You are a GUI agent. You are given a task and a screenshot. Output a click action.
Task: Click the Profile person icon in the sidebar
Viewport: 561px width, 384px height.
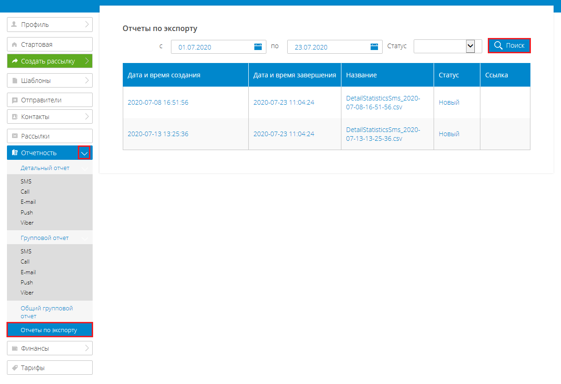(x=14, y=24)
